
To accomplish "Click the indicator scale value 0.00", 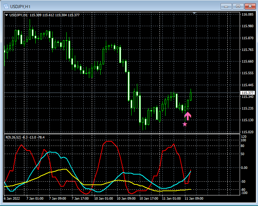I will click(x=244, y=168).
